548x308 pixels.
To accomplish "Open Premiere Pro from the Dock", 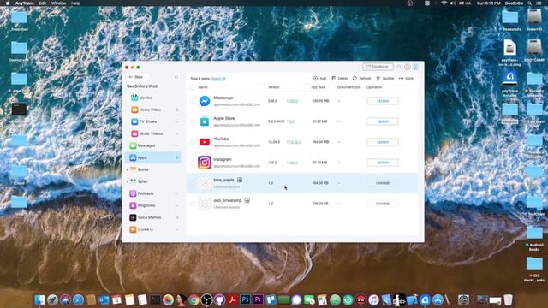I will [x=258, y=299].
